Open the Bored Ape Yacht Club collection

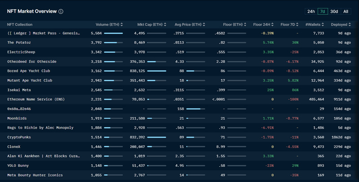point(29,71)
